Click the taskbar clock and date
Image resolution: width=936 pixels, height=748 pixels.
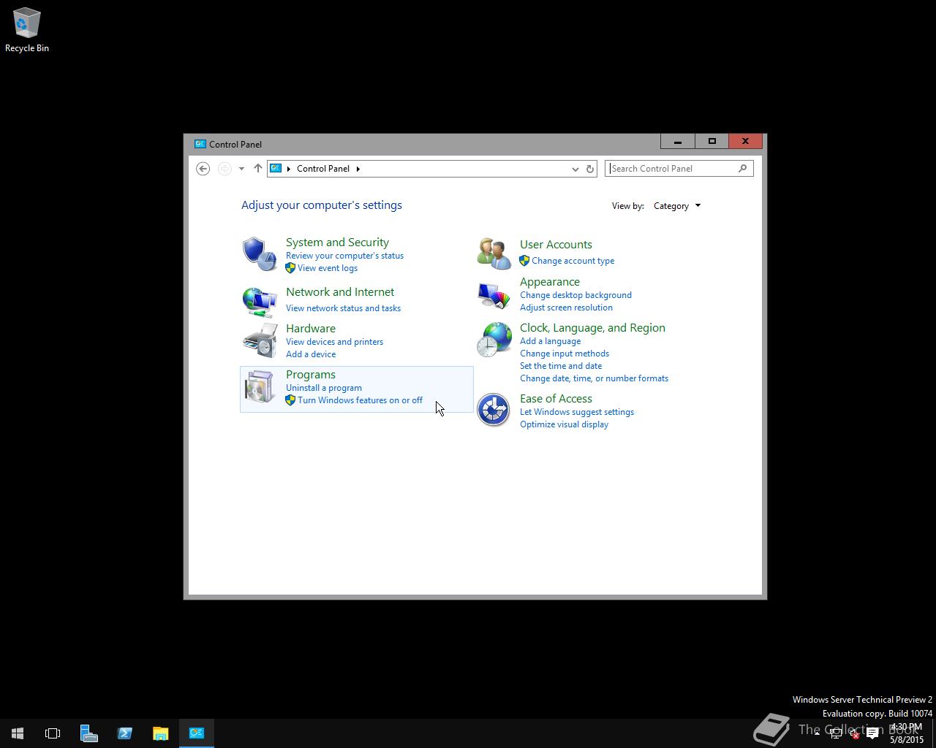pos(907,733)
